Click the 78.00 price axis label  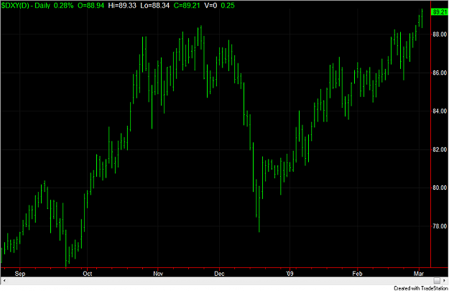[440, 226]
